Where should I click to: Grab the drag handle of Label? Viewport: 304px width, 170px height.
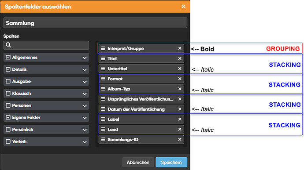click(x=103, y=119)
